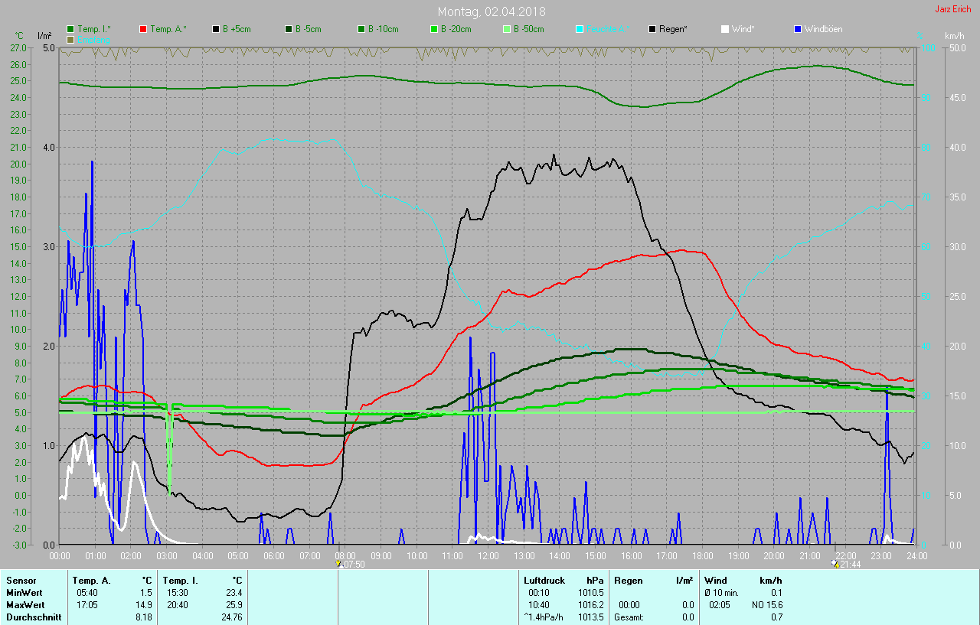Click the olive legend square in second row
The height and width of the screenshot is (625, 980).
tap(71, 39)
